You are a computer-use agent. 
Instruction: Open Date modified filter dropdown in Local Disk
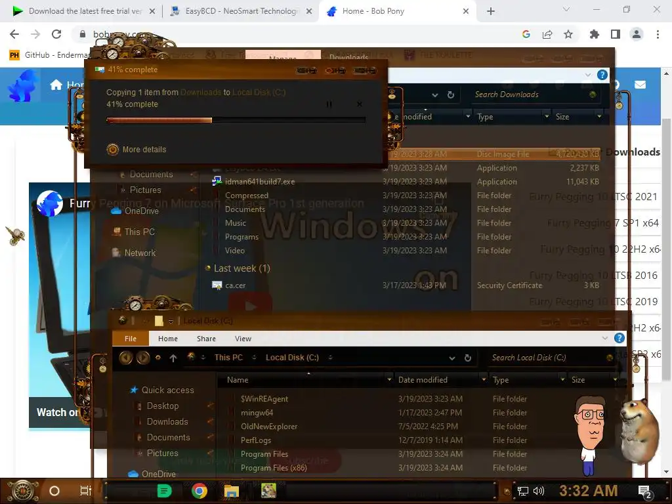tap(484, 380)
